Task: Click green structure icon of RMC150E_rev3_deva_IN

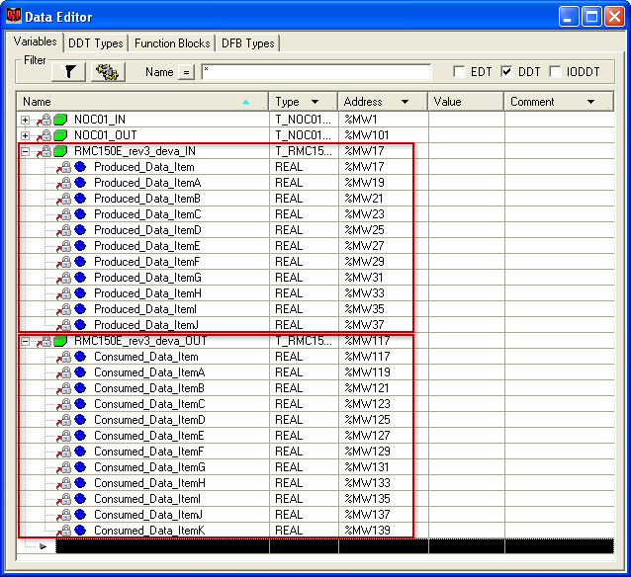Action: pos(60,151)
